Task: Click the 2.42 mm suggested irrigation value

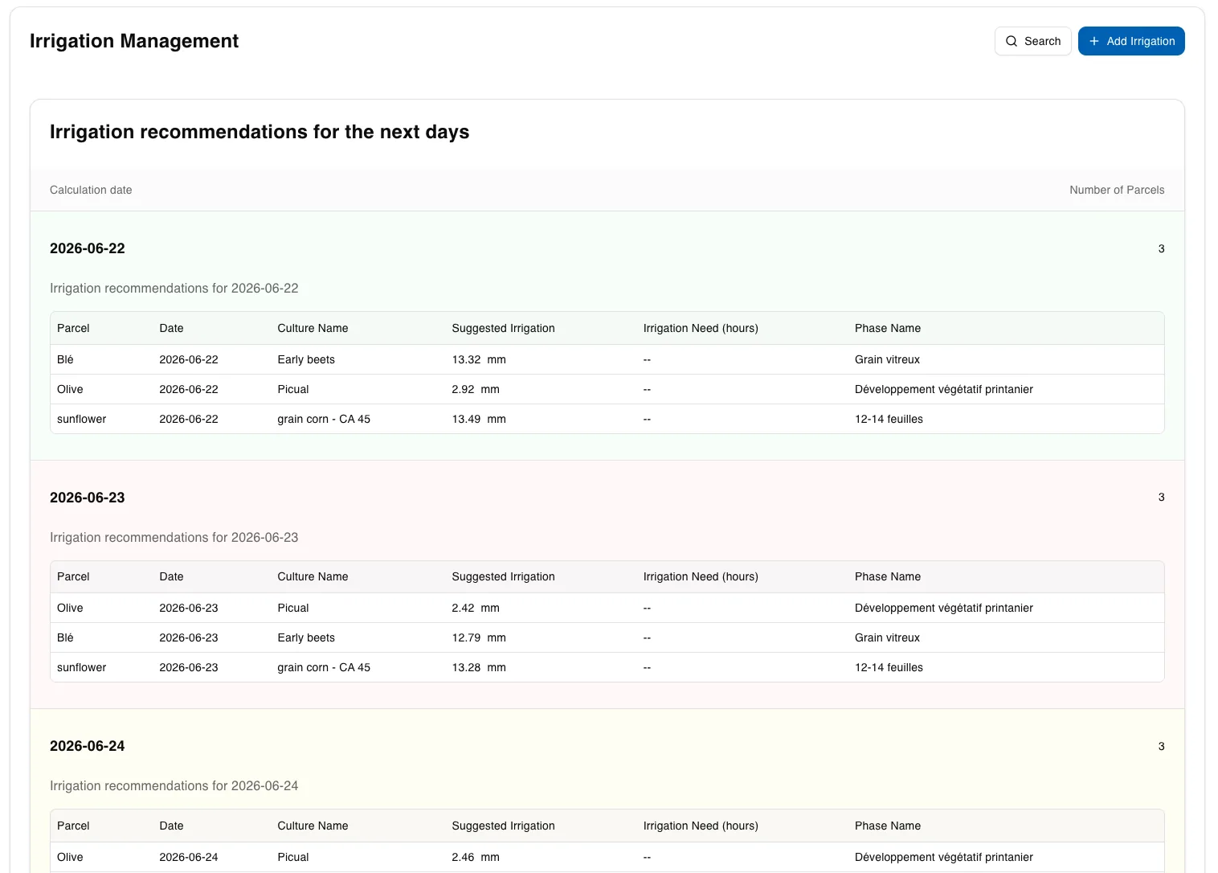Action: pos(476,608)
